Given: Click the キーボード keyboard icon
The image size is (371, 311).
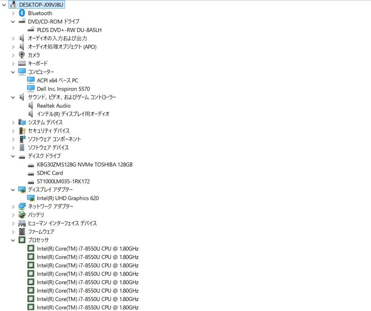Looking at the screenshot, I should click(22, 64).
